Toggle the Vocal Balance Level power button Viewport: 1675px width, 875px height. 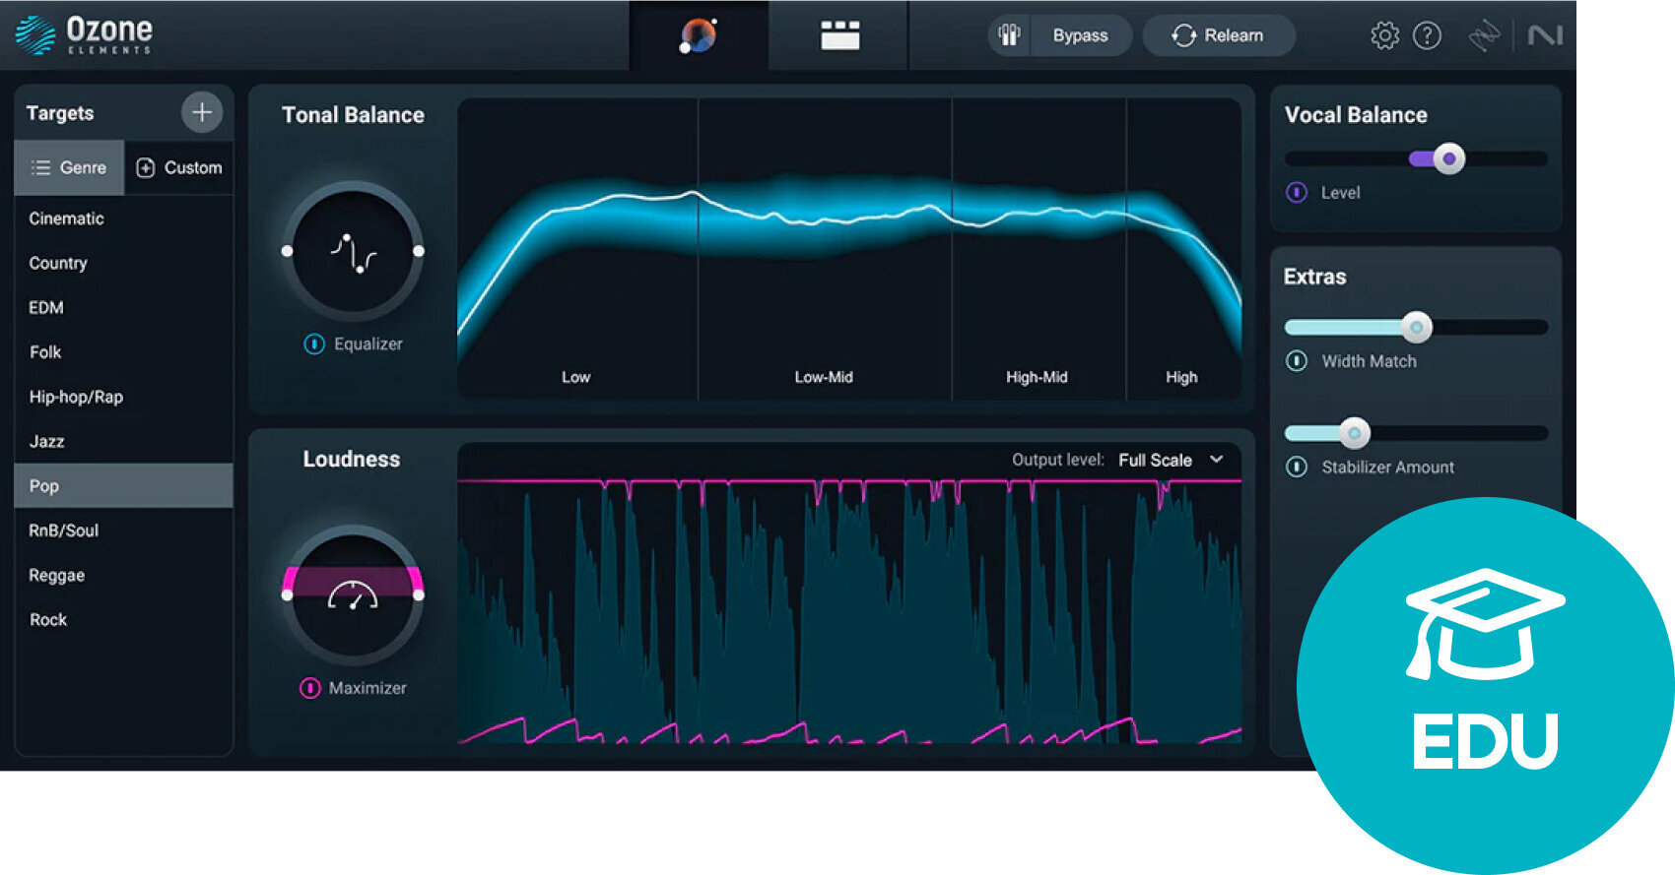coord(1297,193)
